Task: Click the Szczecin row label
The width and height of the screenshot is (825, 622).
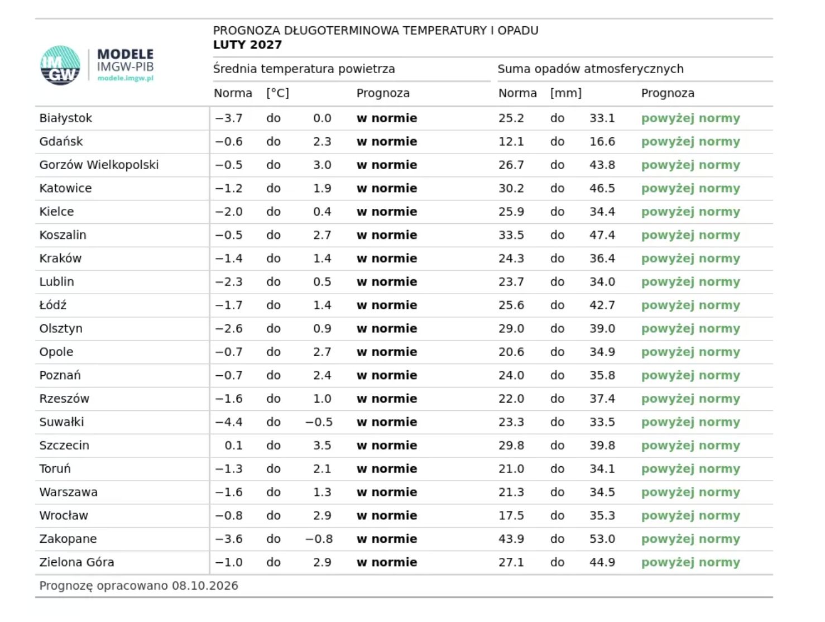Action: [64, 446]
